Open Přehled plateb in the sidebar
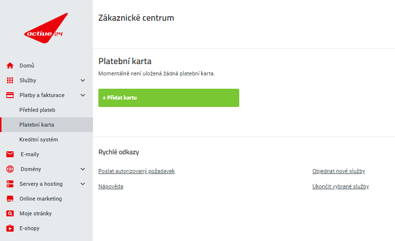 click(x=37, y=110)
